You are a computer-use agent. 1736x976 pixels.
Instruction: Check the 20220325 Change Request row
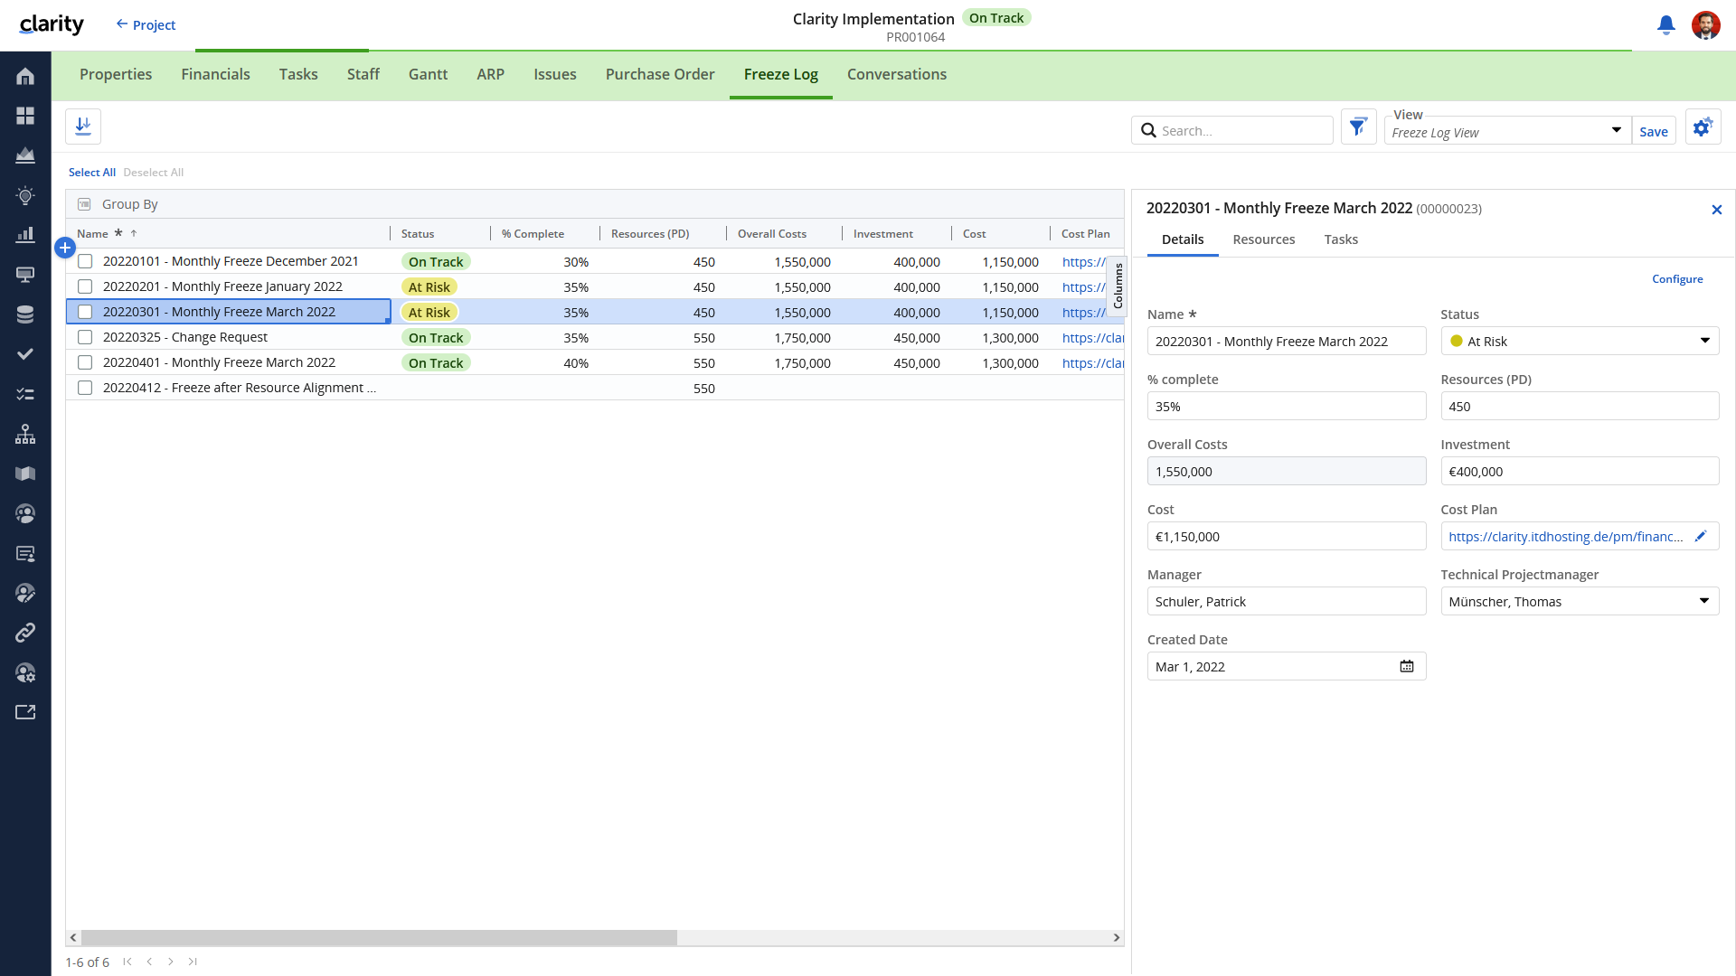(85, 337)
